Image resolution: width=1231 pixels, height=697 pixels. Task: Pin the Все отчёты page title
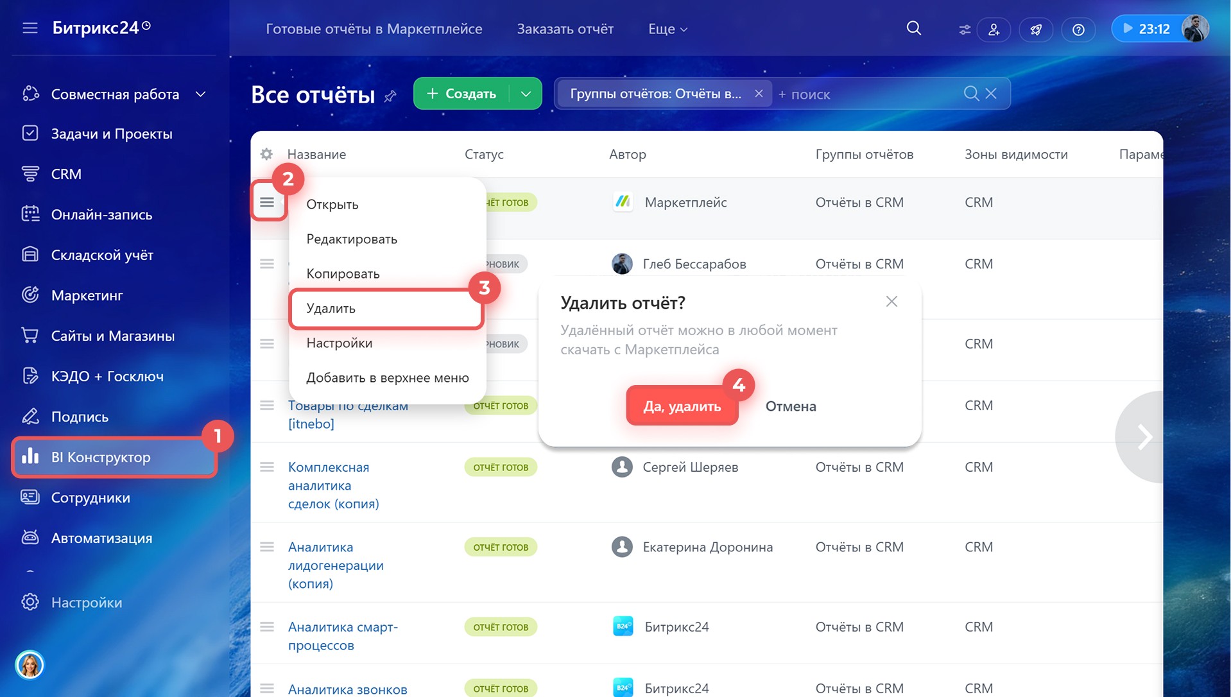pyautogui.click(x=390, y=96)
